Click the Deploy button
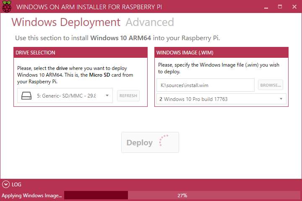 (150, 142)
